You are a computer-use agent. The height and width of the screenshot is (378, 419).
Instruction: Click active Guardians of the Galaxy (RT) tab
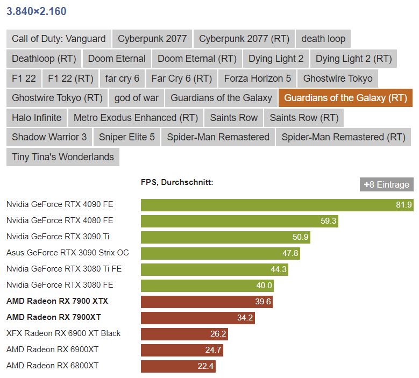click(x=345, y=98)
